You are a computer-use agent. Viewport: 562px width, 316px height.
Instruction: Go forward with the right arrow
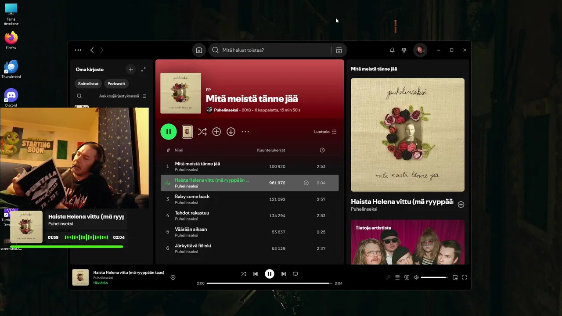[x=102, y=50]
